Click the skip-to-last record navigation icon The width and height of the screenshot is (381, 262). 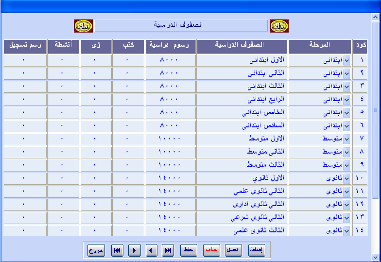point(169,250)
